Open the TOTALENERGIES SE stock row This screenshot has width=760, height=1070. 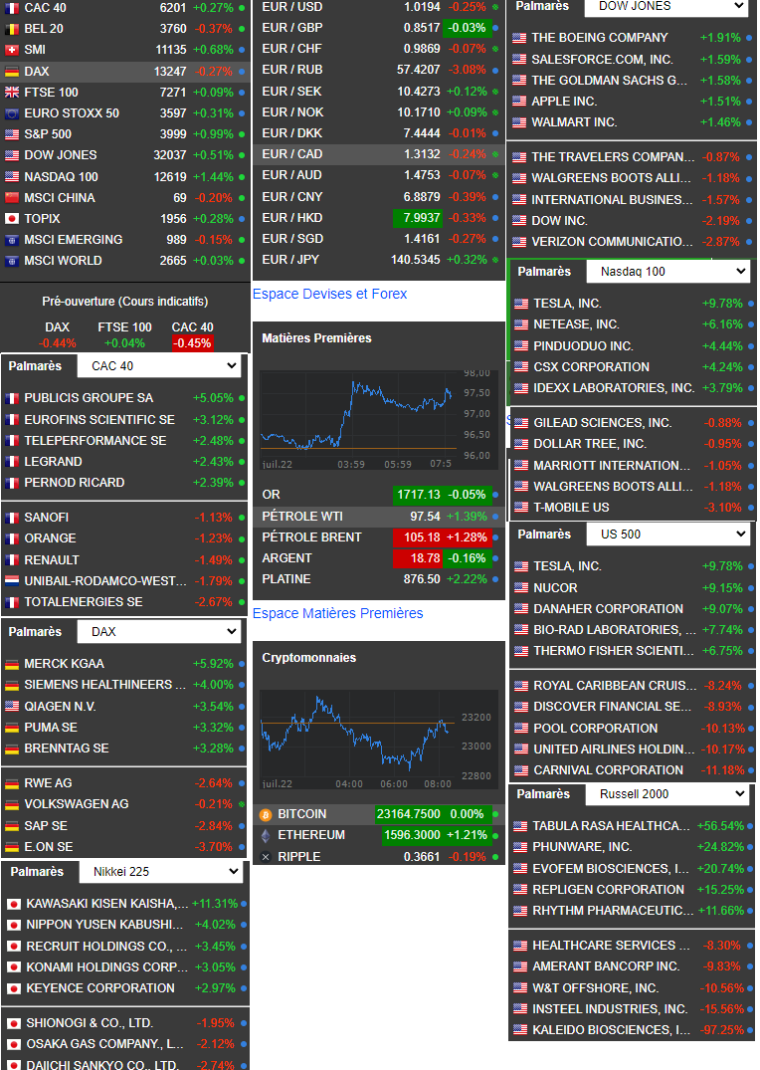123,602
